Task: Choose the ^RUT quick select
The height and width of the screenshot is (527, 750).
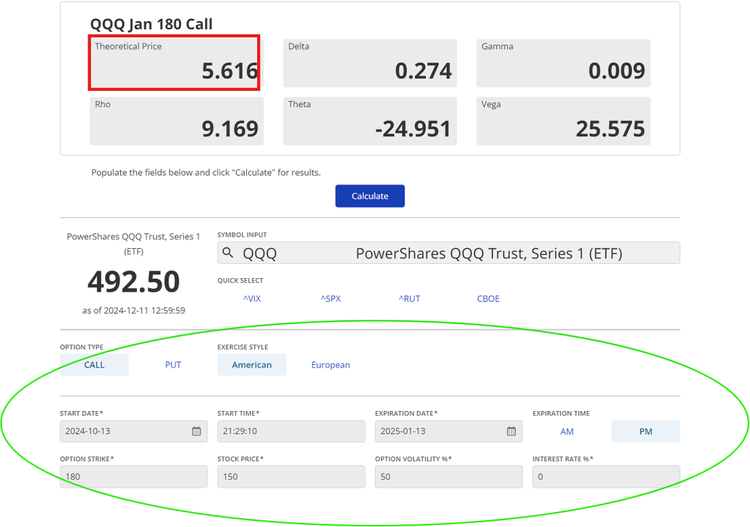Action: tap(409, 298)
